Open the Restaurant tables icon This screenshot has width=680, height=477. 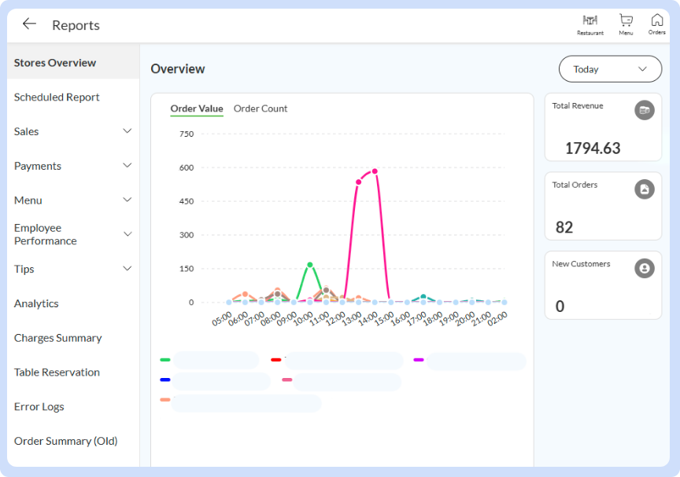[x=589, y=23]
